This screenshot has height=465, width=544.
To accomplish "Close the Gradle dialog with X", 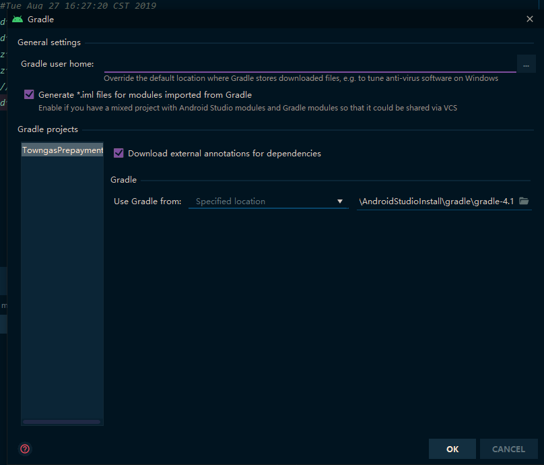I will [x=529, y=19].
